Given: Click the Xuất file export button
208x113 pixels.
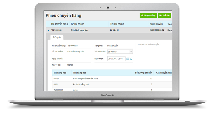Looking at the screenshot, I should pos(165,15).
